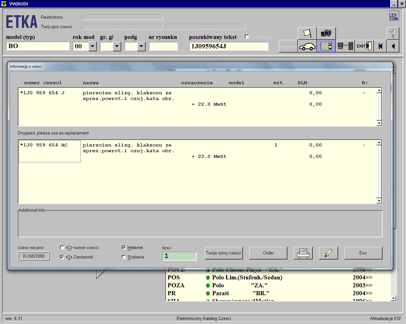Click the Twoje spisy czesci button
The height and width of the screenshot is (324, 406).
click(224, 253)
